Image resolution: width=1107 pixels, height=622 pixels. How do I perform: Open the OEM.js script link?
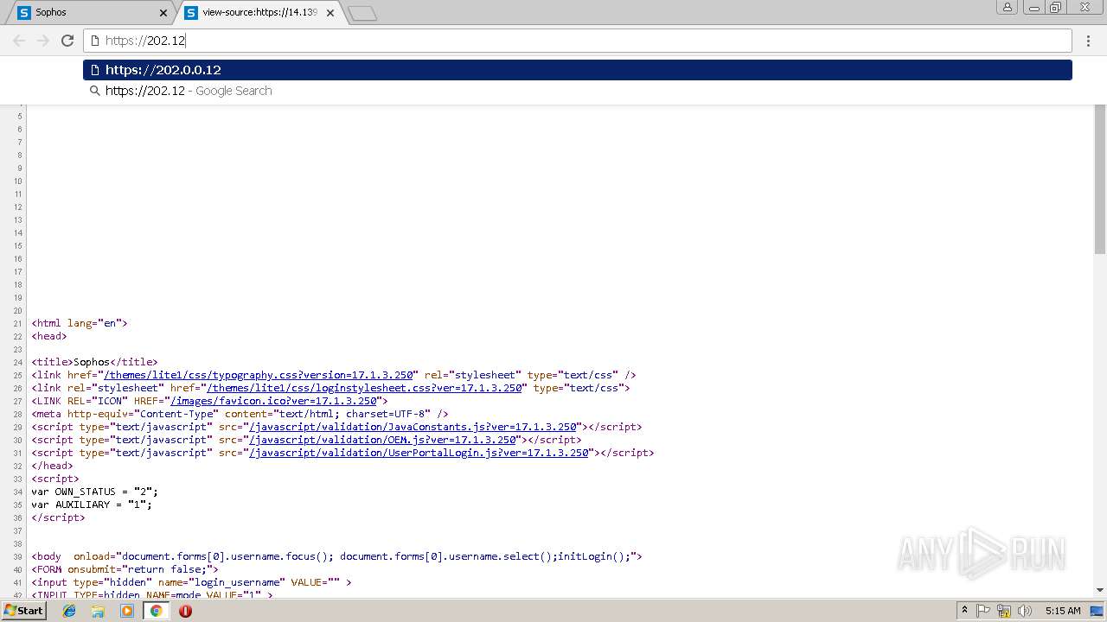coord(383,440)
